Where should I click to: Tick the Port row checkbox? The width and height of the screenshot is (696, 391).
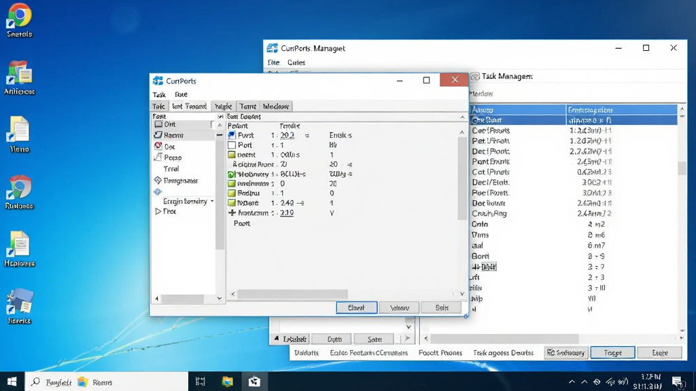[232, 145]
